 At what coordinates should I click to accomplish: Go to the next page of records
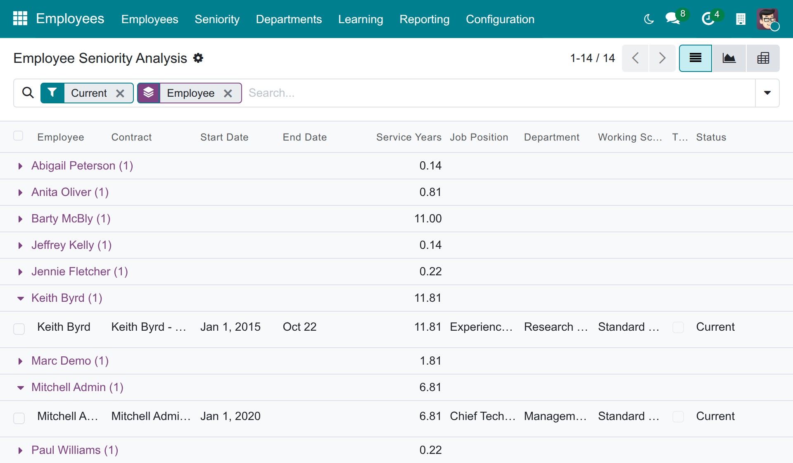(662, 58)
